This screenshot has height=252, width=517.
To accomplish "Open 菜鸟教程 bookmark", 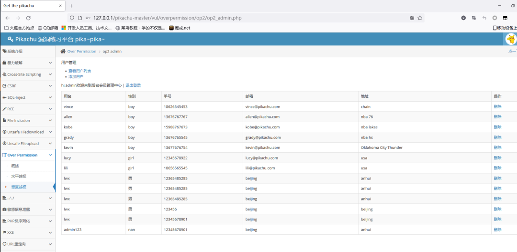I will [140, 28].
